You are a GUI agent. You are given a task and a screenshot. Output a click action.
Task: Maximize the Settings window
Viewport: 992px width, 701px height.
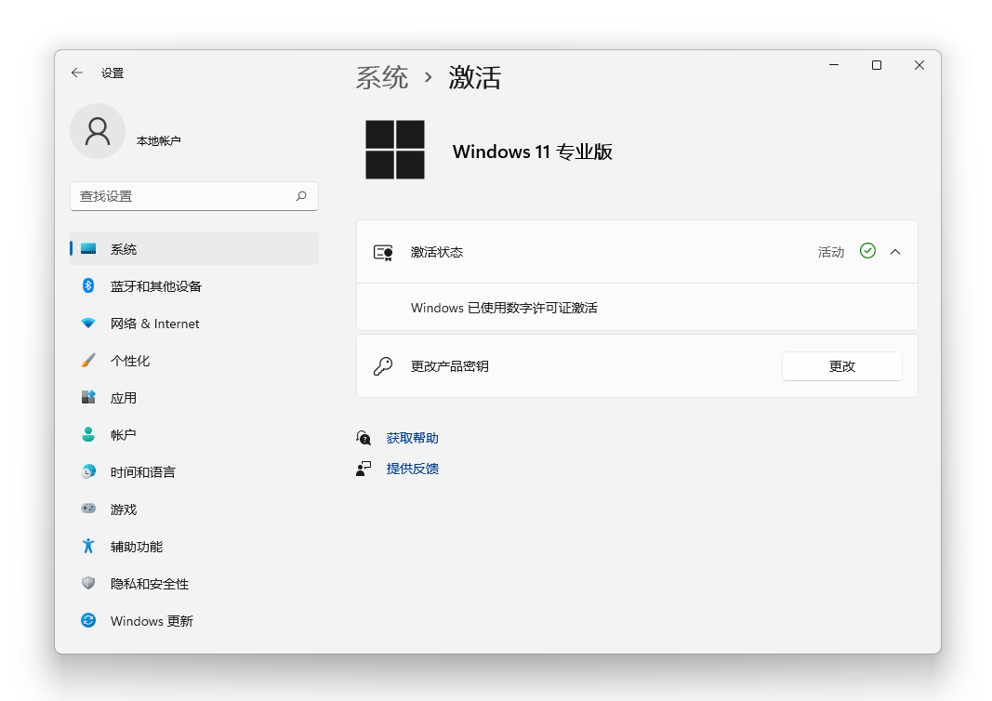coord(877,65)
